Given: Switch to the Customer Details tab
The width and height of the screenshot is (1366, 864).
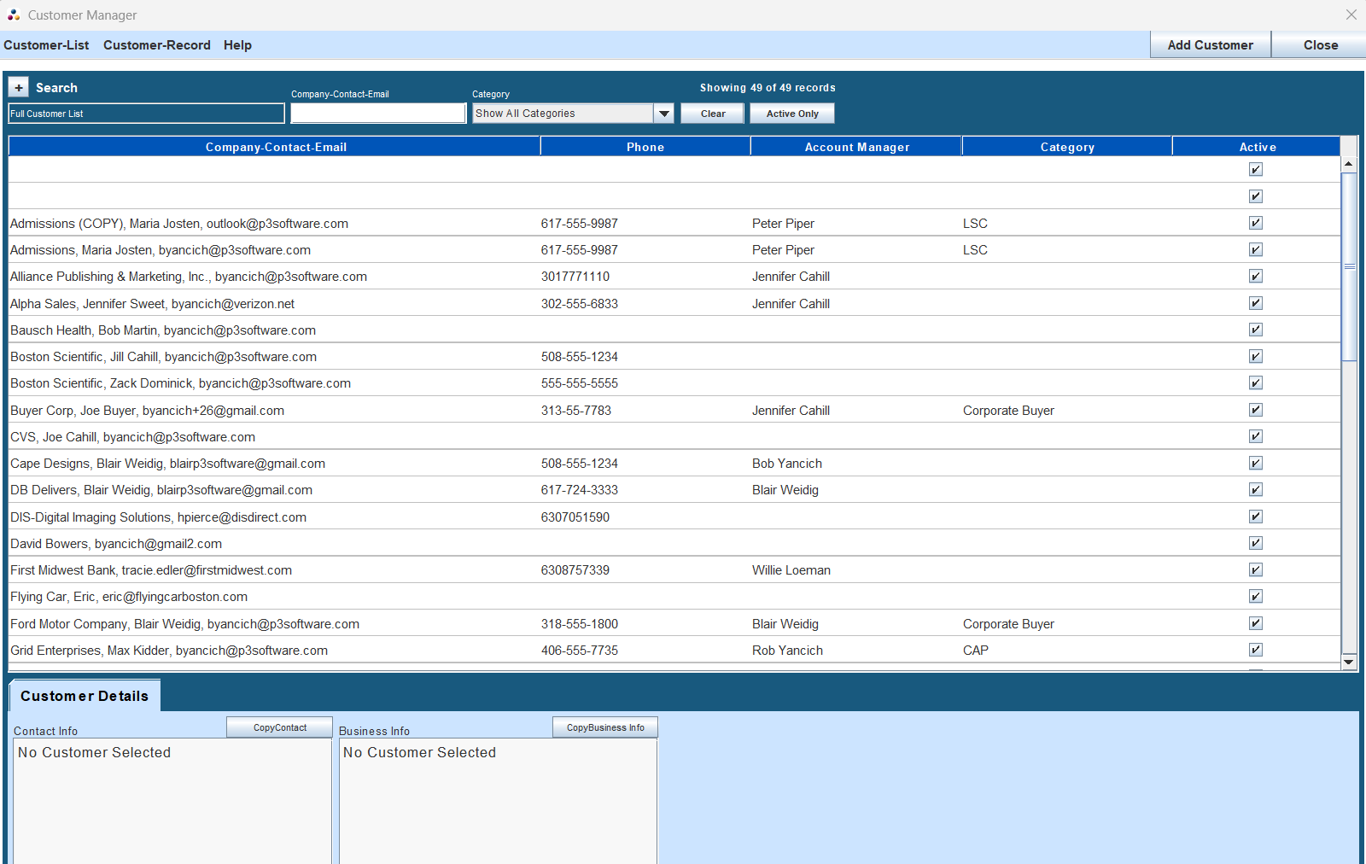Looking at the screenshot, I should [84, 696].
